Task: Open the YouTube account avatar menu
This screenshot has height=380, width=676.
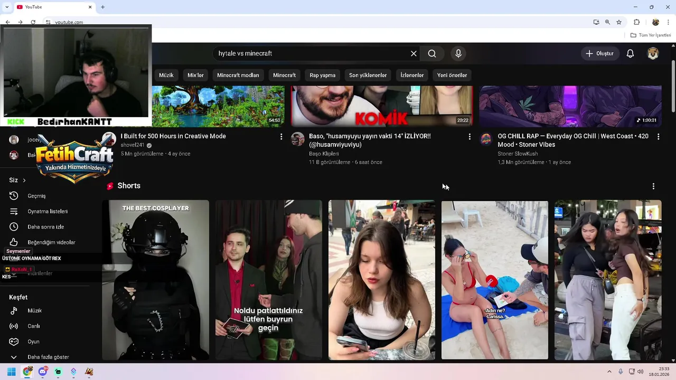Action: pos(653,53)
